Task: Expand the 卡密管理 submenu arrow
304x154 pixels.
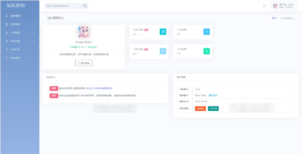Action: [x=34, y=33]
